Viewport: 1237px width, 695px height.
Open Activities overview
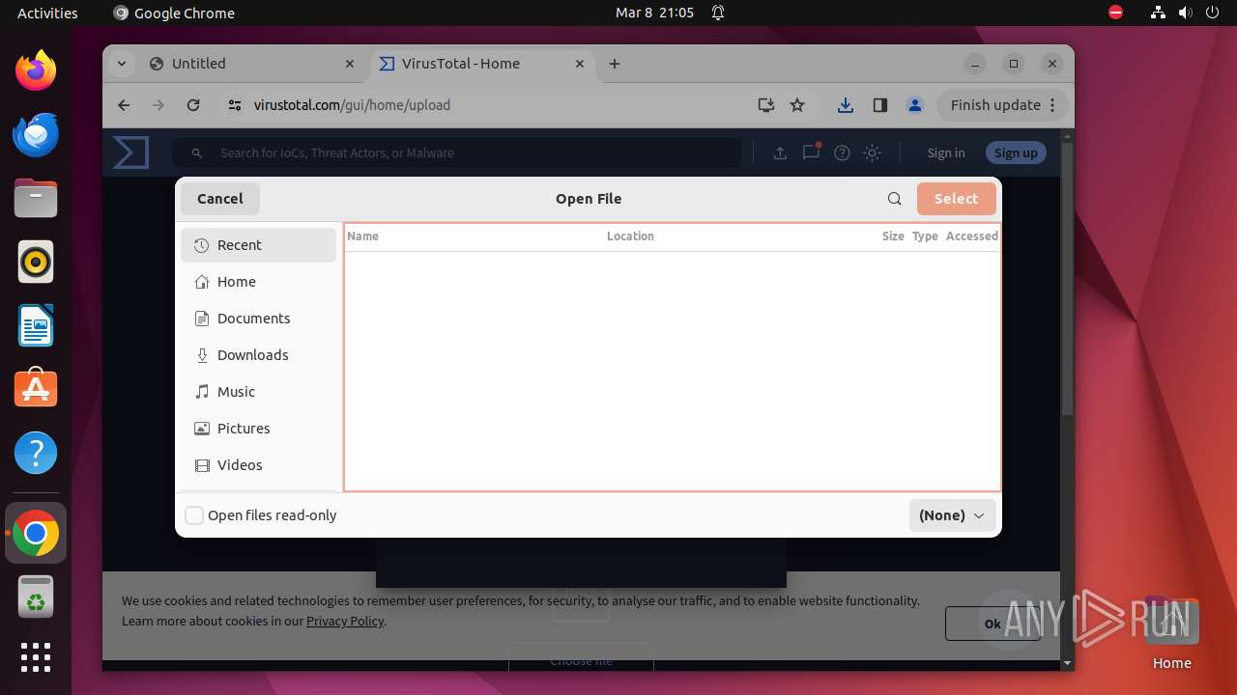[x=47, y=13]
